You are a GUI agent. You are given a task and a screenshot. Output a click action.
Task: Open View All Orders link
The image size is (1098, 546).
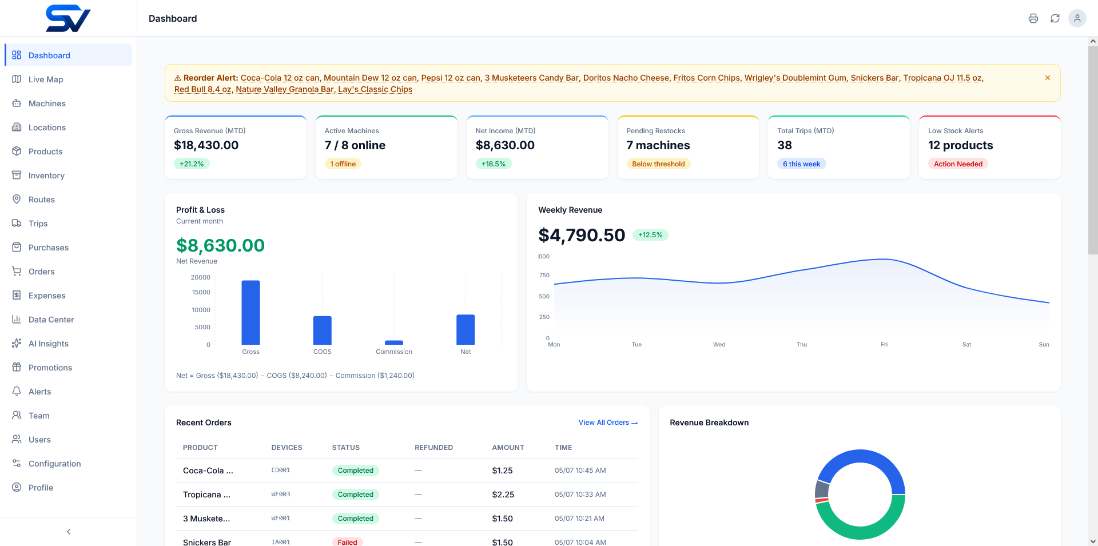coord(608,423)
